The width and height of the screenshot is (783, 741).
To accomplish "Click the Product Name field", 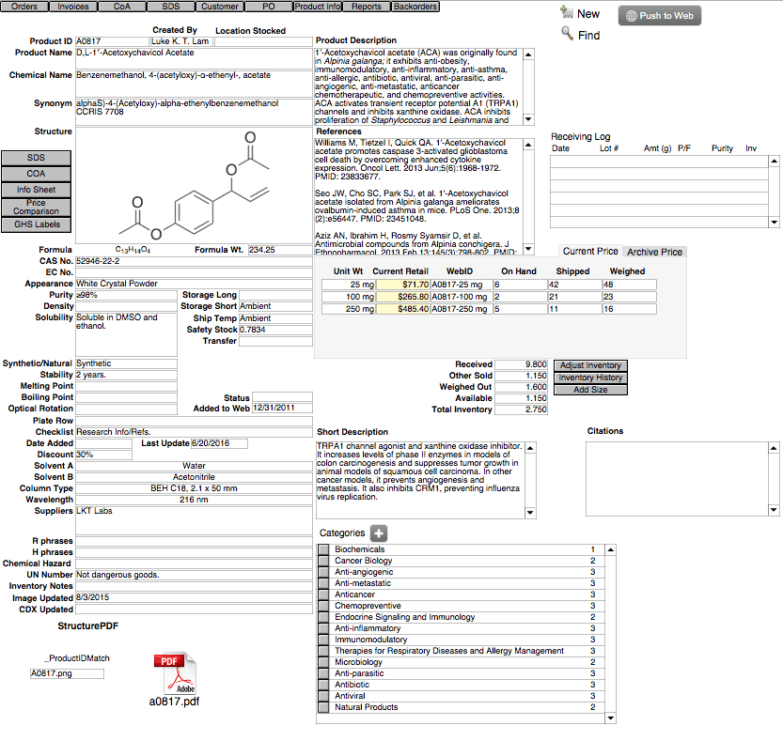I will (x=194, y=58).
